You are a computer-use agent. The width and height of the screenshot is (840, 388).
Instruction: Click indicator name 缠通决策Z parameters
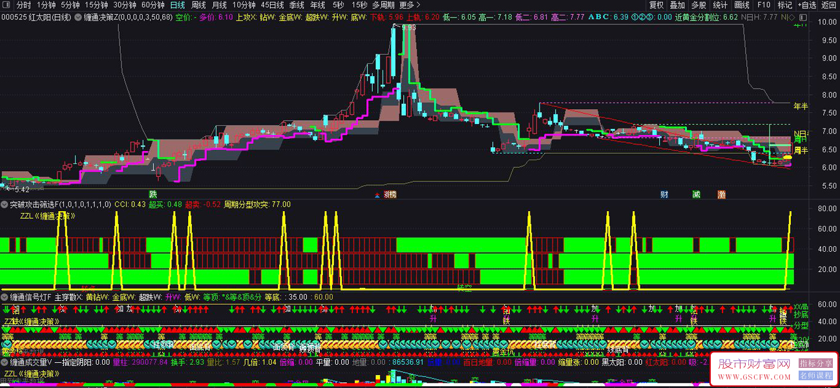pos(129,17)
